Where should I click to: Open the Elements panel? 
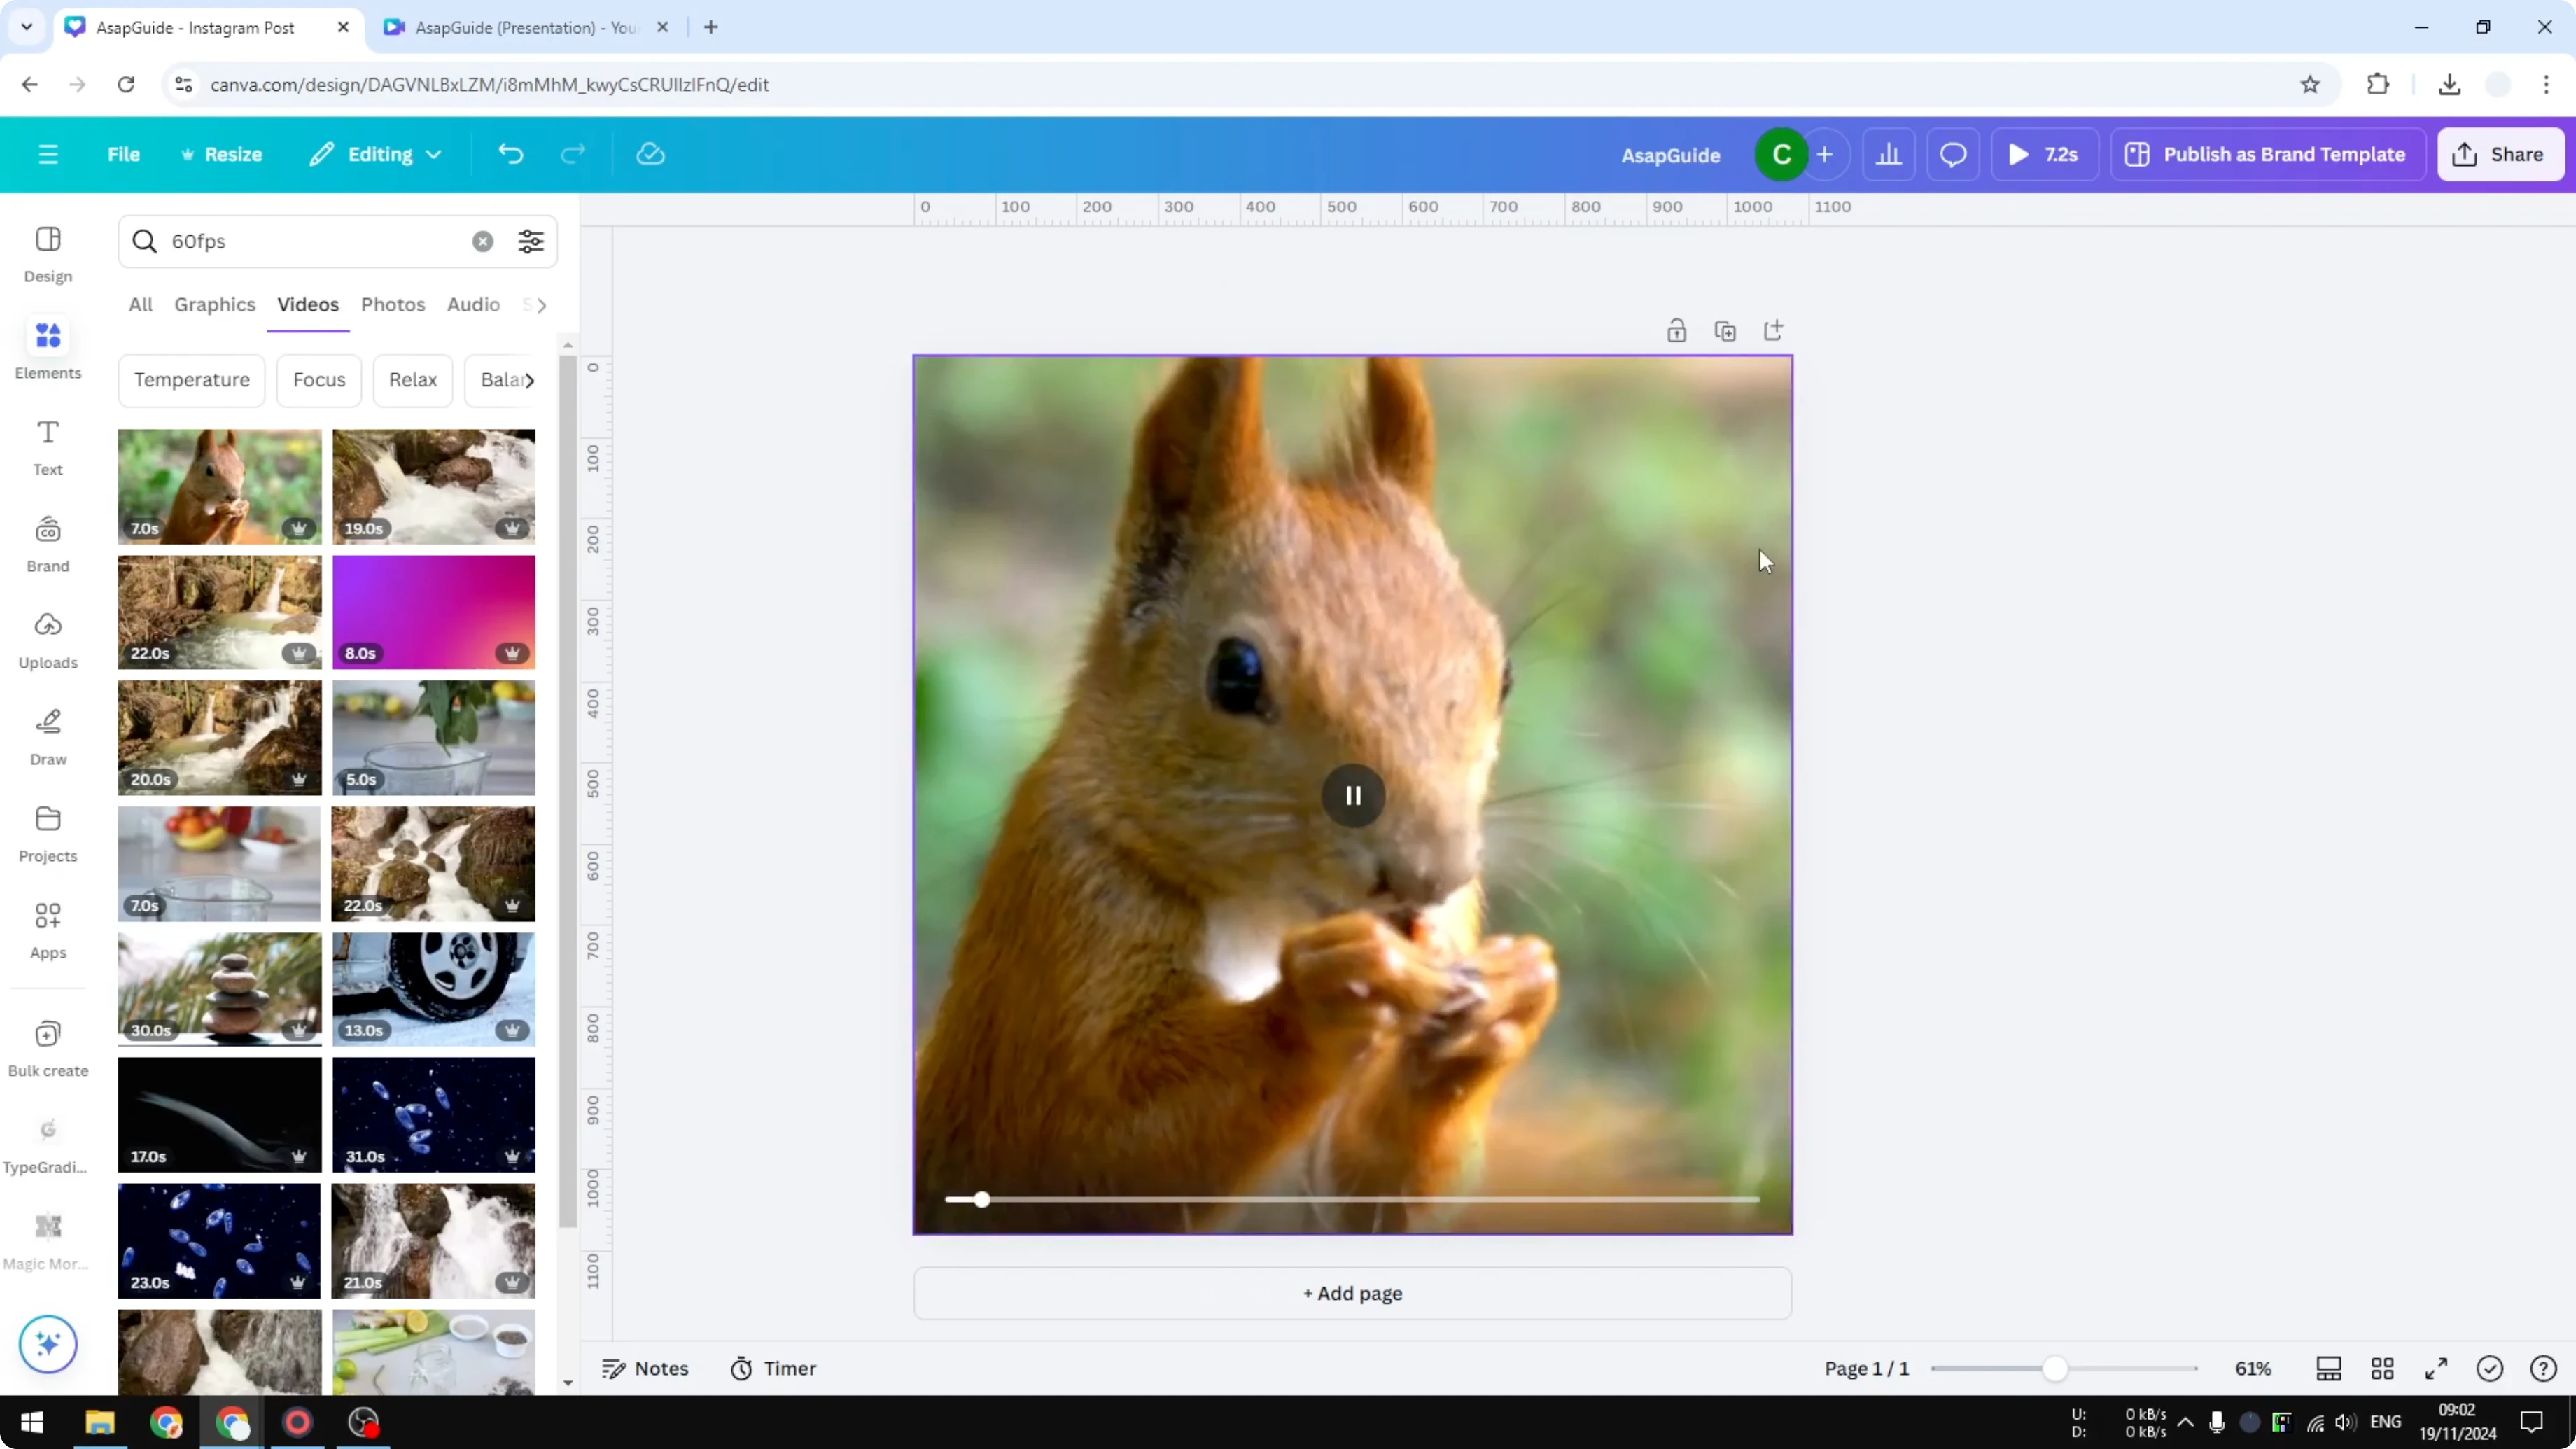[47, 348]
